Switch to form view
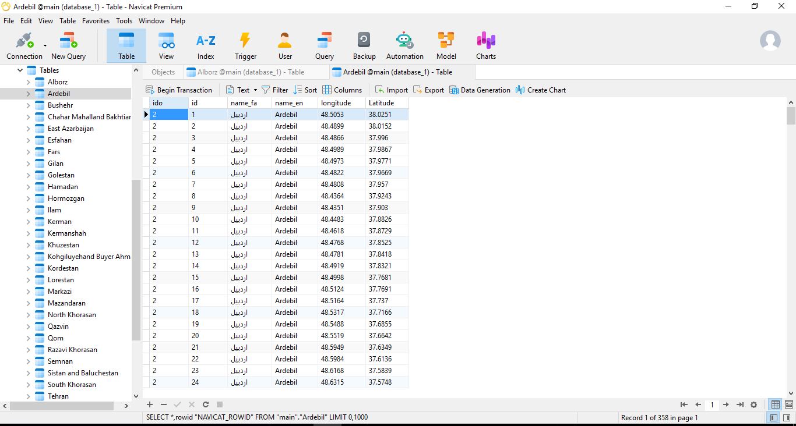 pyautogui.click(x=789, y=404)
